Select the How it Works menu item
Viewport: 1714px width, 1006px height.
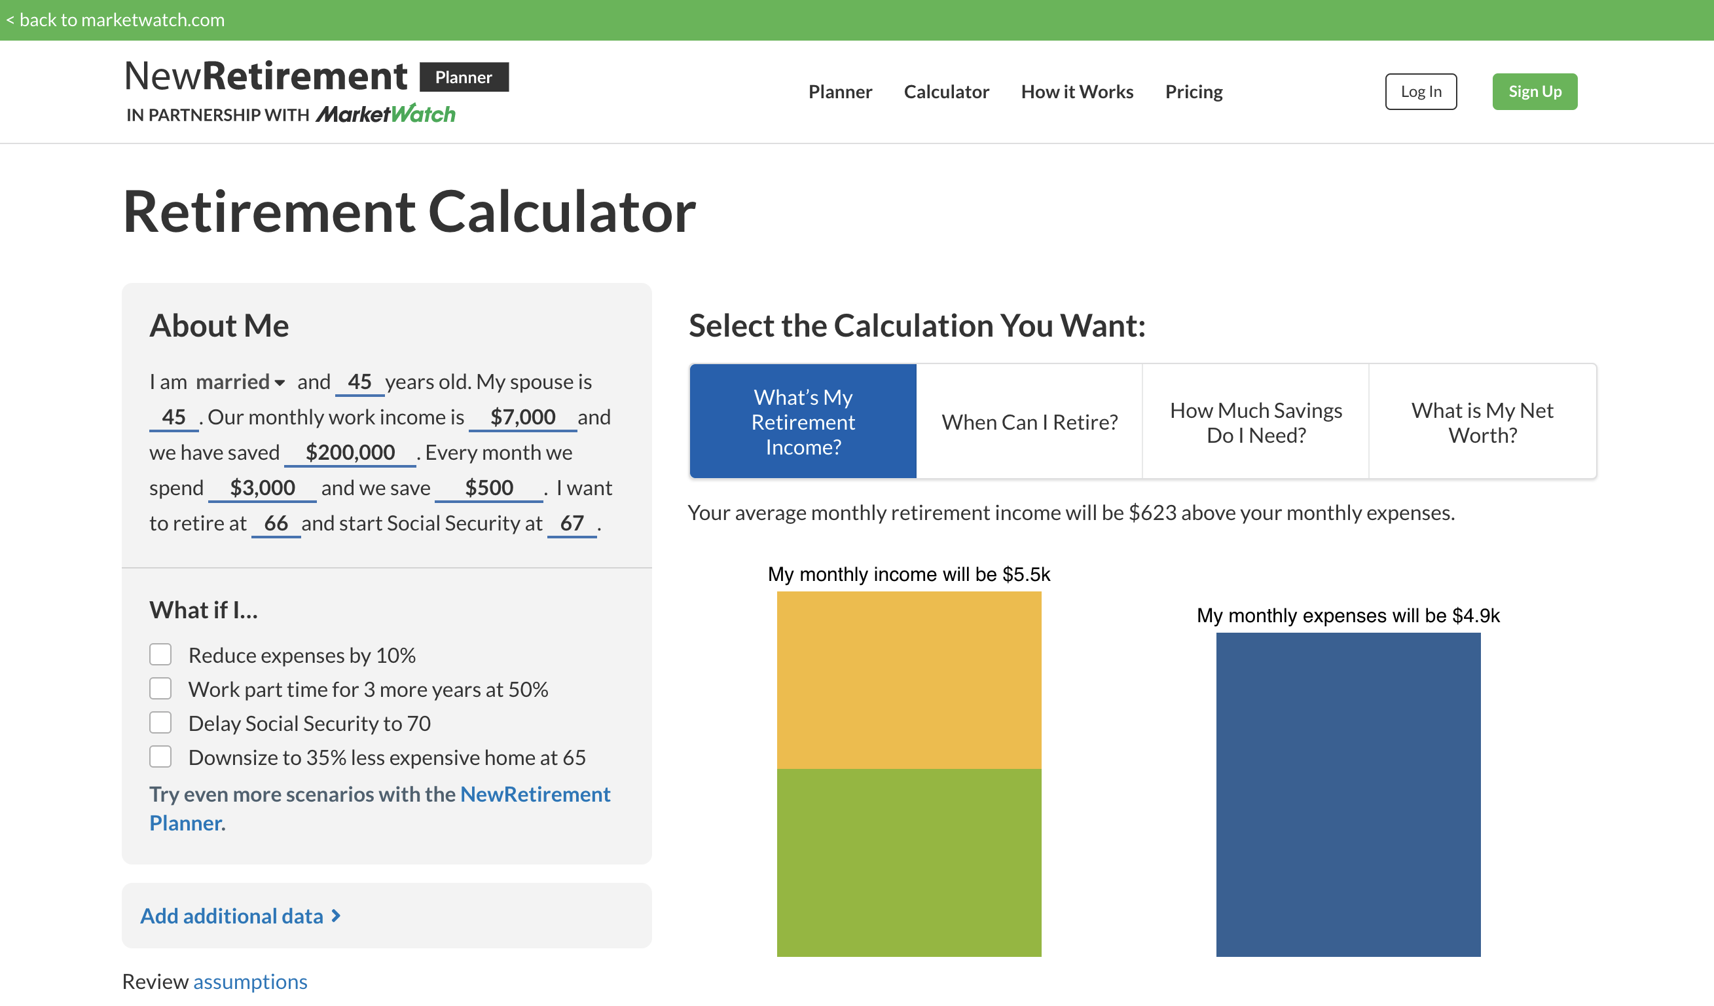click(1077, 92)
